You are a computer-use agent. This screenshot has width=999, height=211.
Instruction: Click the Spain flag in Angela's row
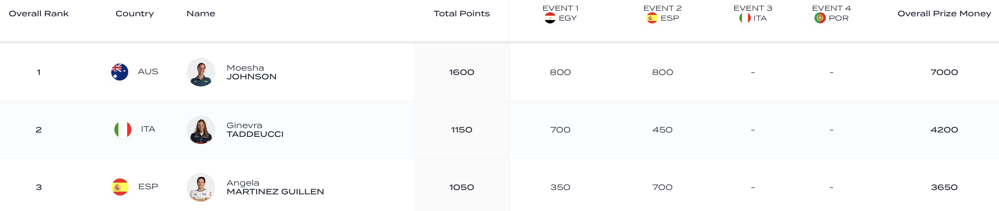120,187
